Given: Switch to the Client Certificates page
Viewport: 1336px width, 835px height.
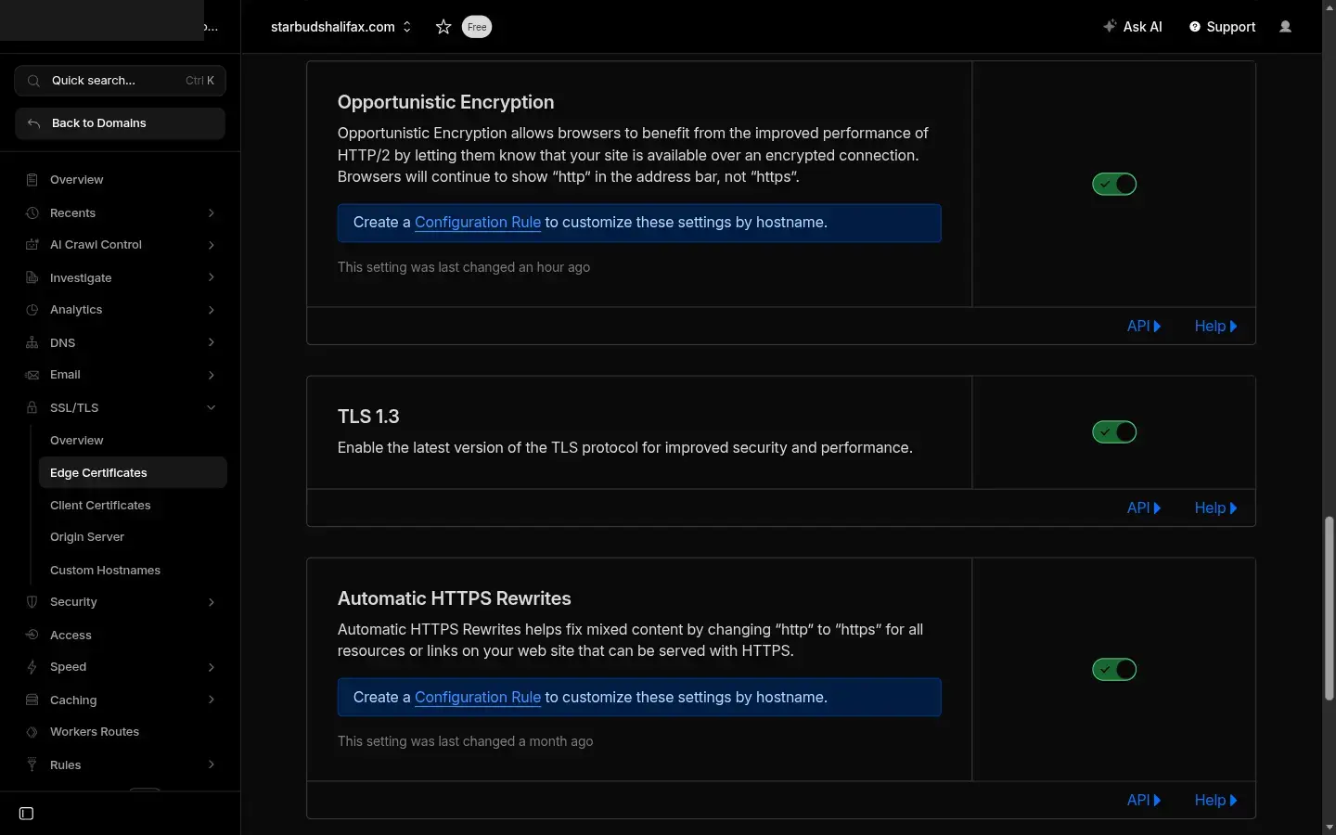Looking at the screenshot, I should click(100, 505).
